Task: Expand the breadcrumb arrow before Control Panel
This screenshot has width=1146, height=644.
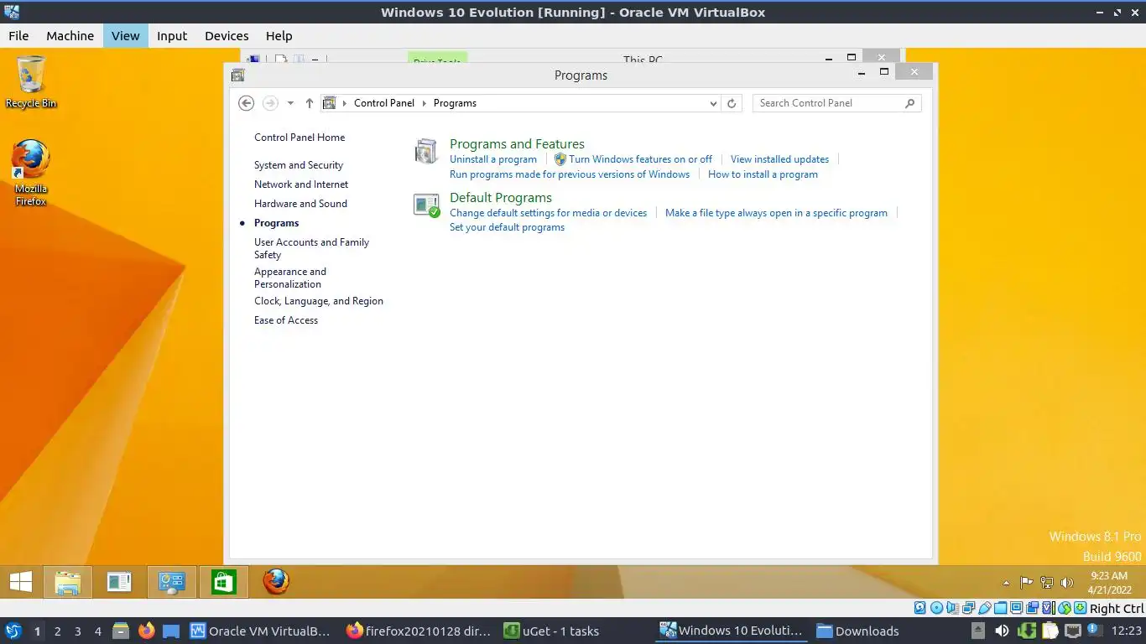Action: pyautogui.click(x=344, y=103)
